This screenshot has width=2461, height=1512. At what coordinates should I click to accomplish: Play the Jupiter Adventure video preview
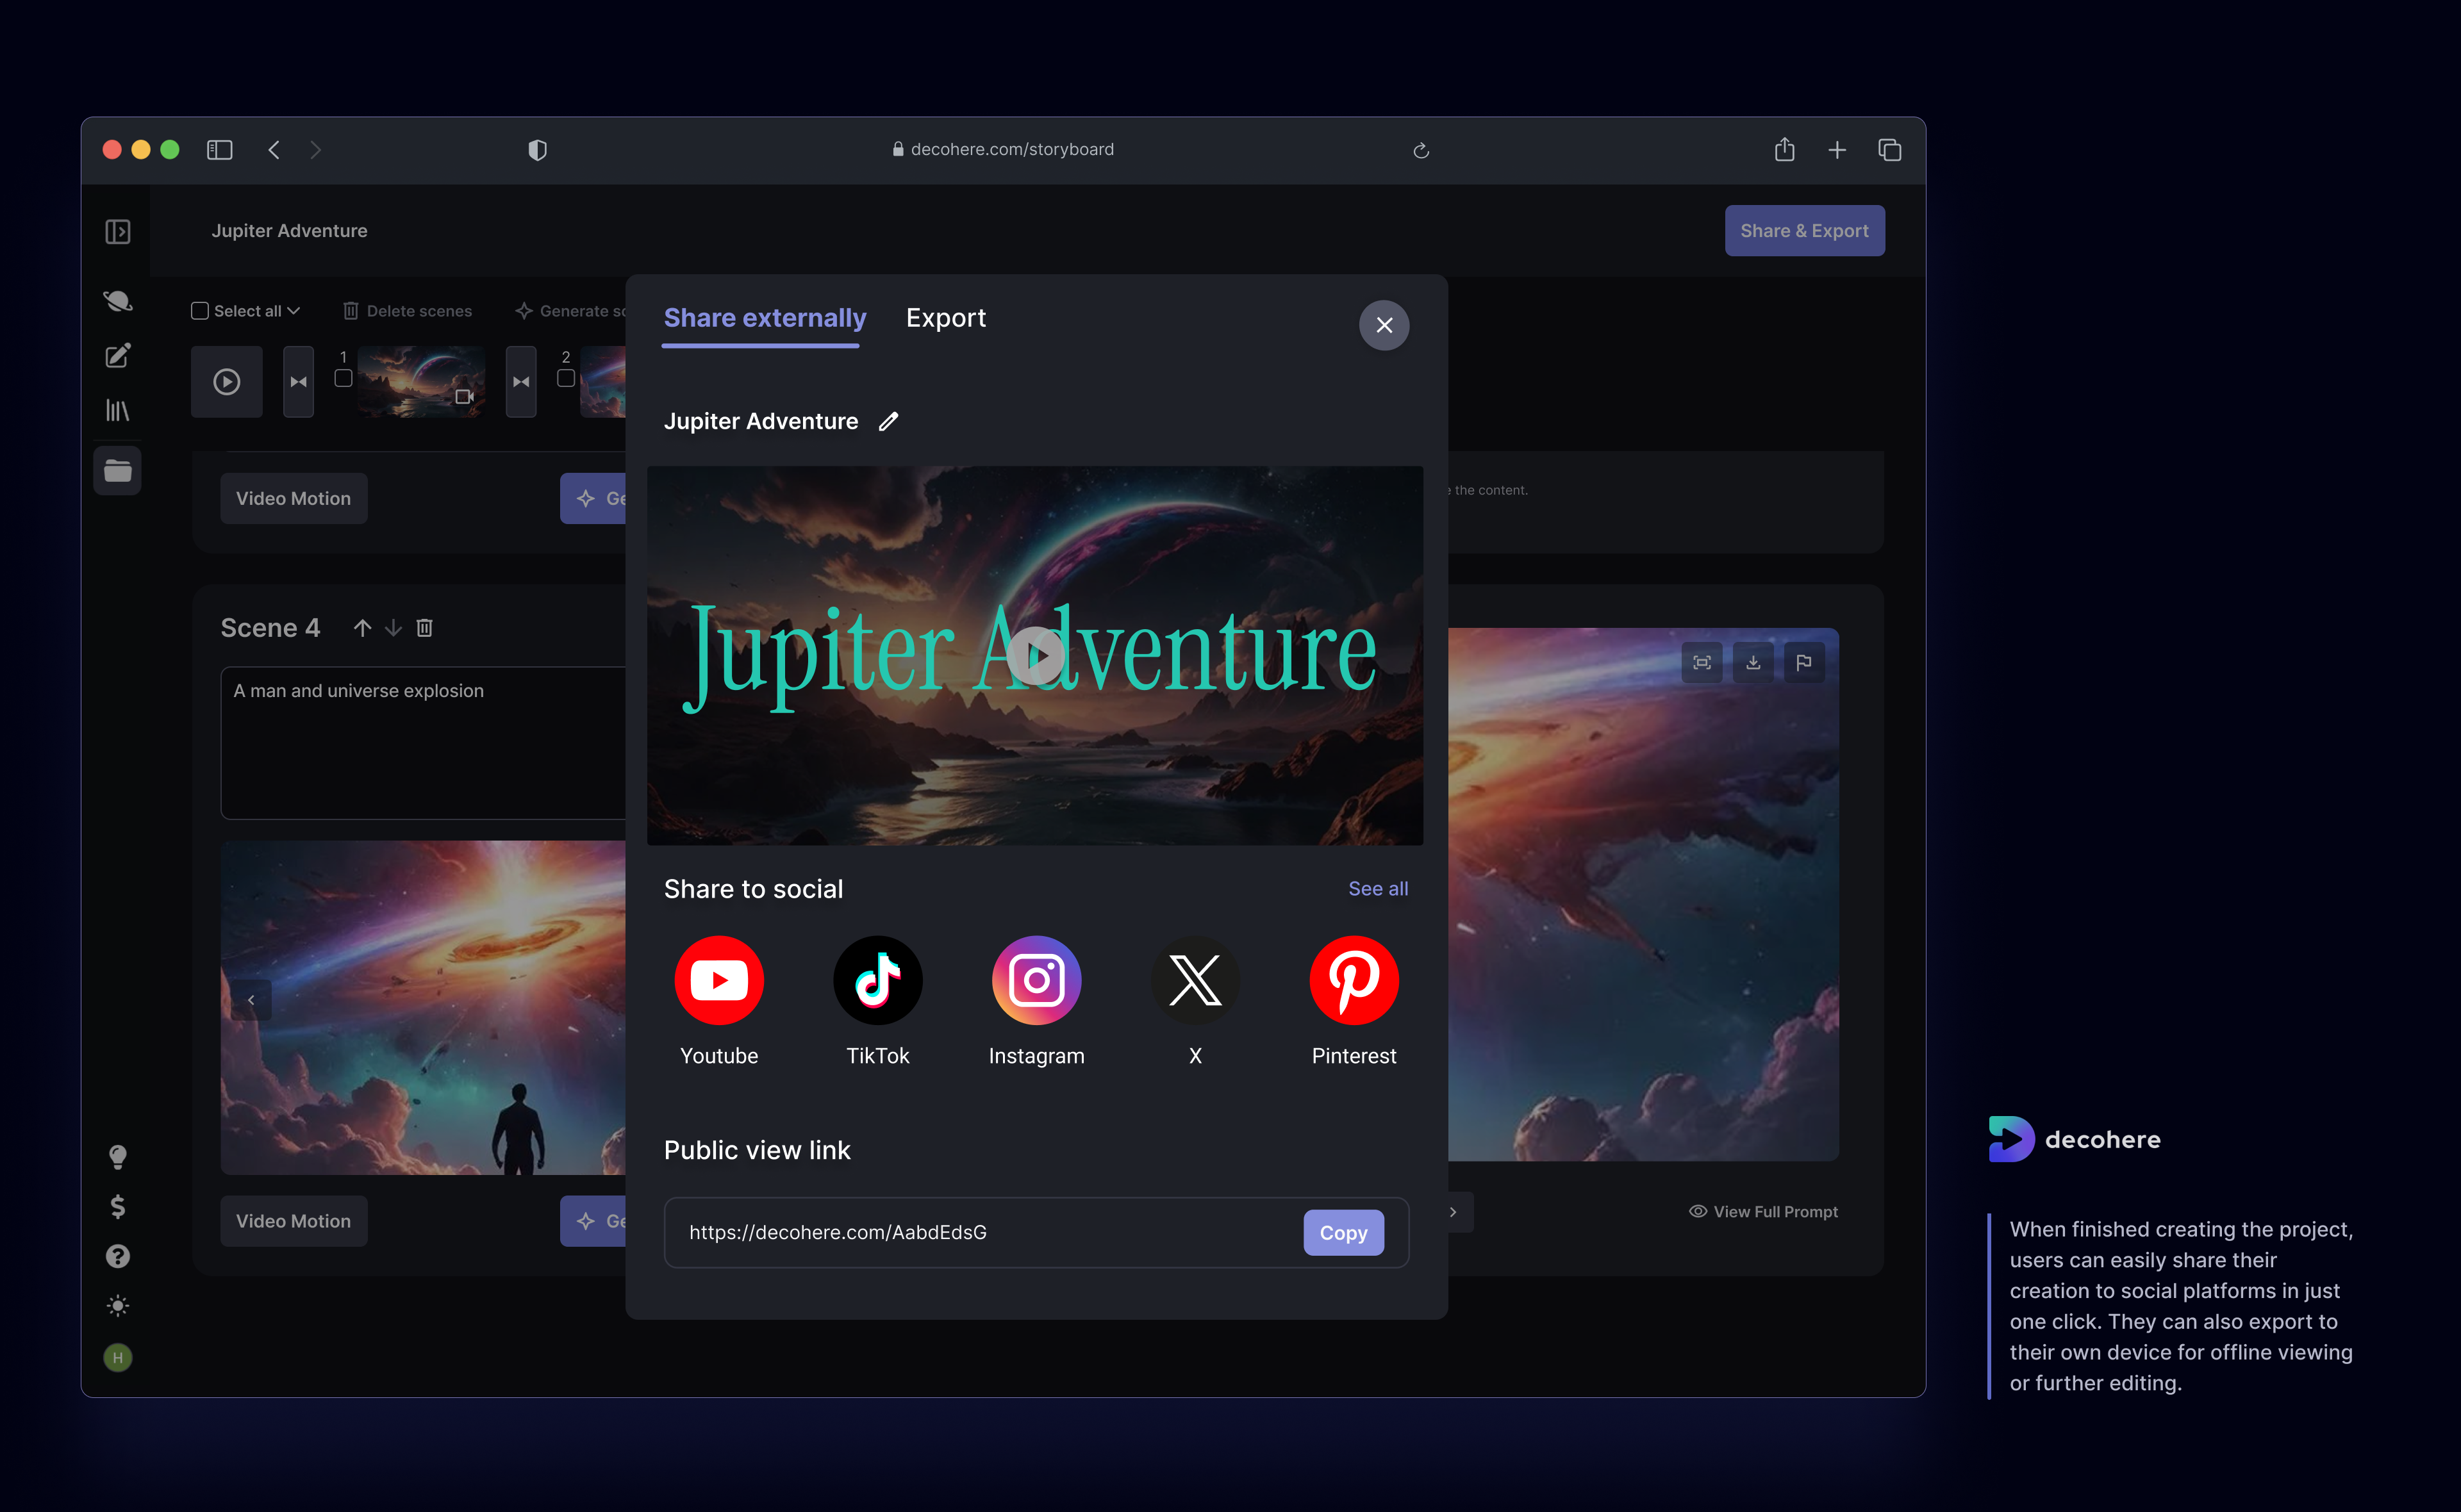click(1036, 656)
